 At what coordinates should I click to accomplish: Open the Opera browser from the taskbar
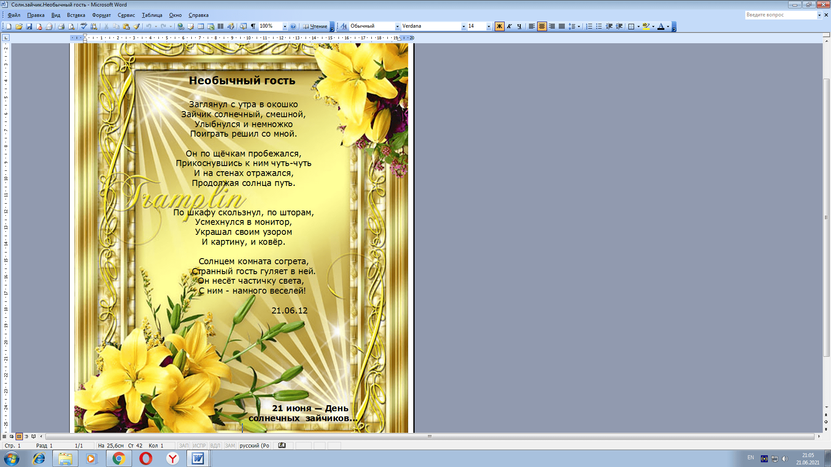click(x=146, y=458)
